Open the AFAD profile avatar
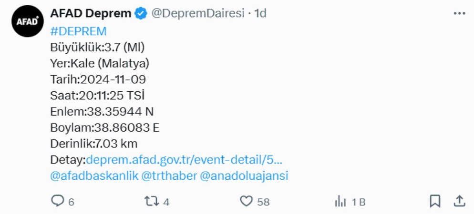 pyautogui.click(x=28, y=21)
